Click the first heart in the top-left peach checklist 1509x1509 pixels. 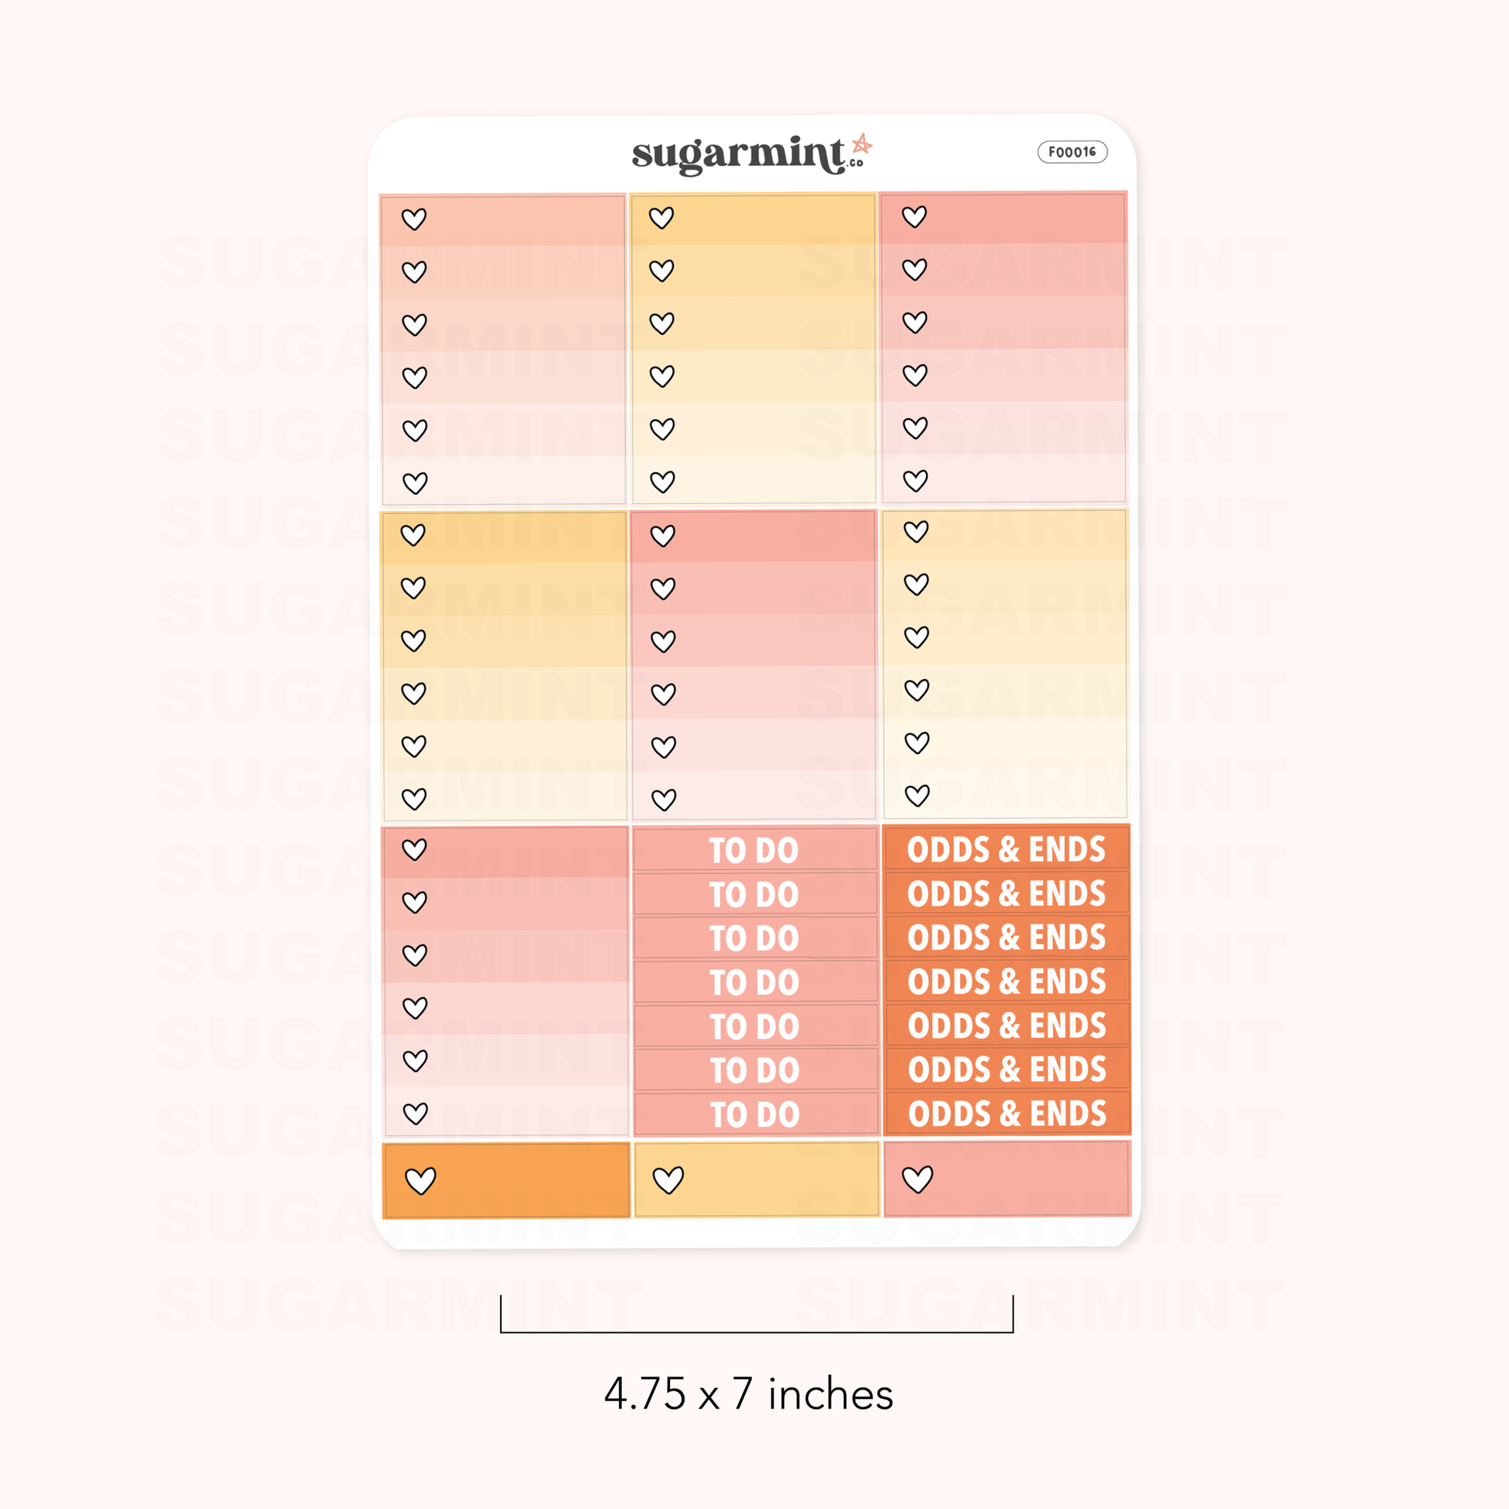(x=414, y=219)
